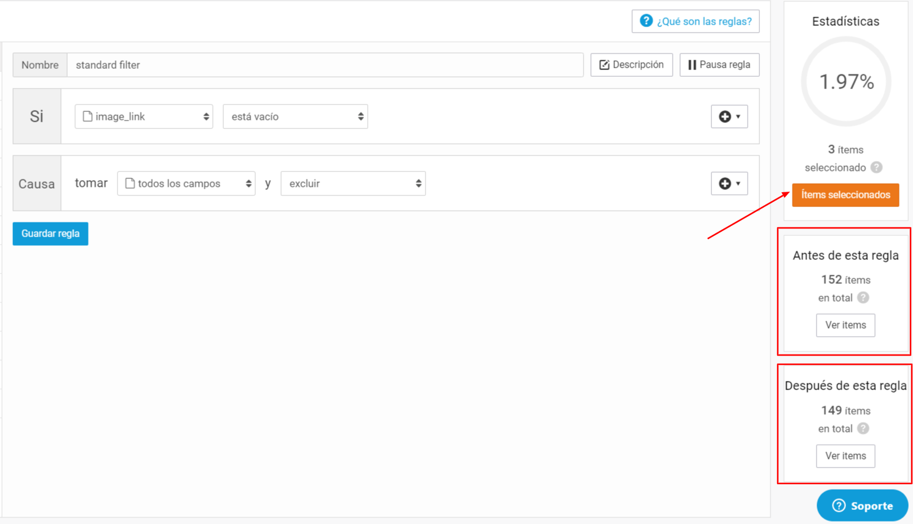This screenshot has width=913, height=524.
Task: Open the image_link field dropdown
Action: (x=144, y=117)
